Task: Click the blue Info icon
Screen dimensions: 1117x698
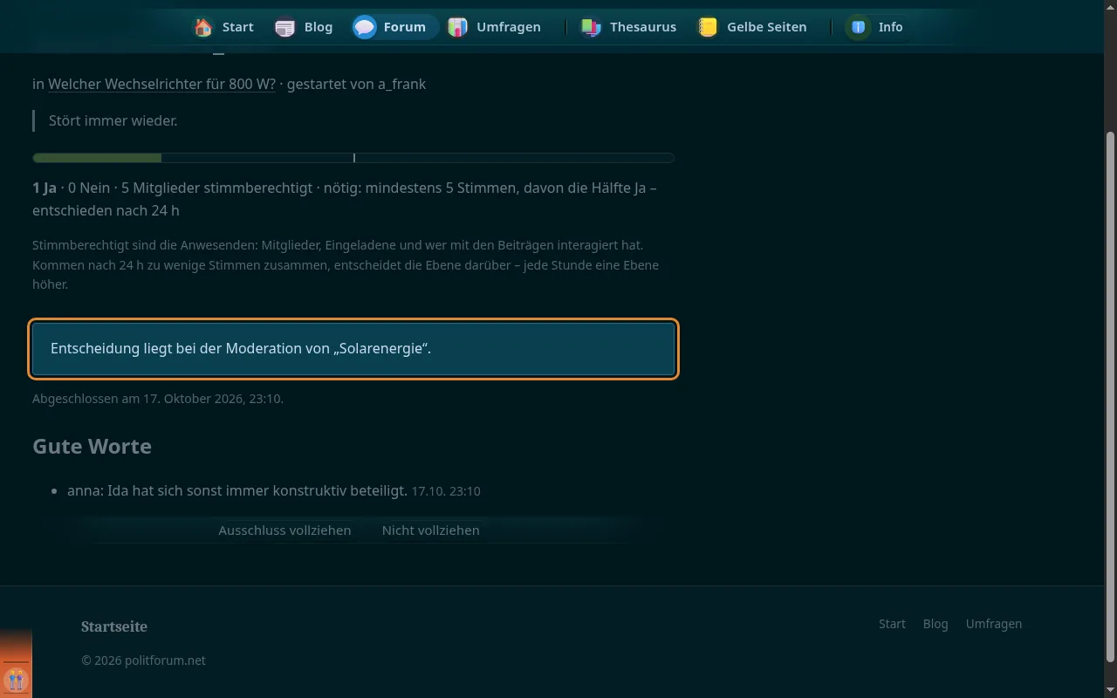Action: pos(859,27)
